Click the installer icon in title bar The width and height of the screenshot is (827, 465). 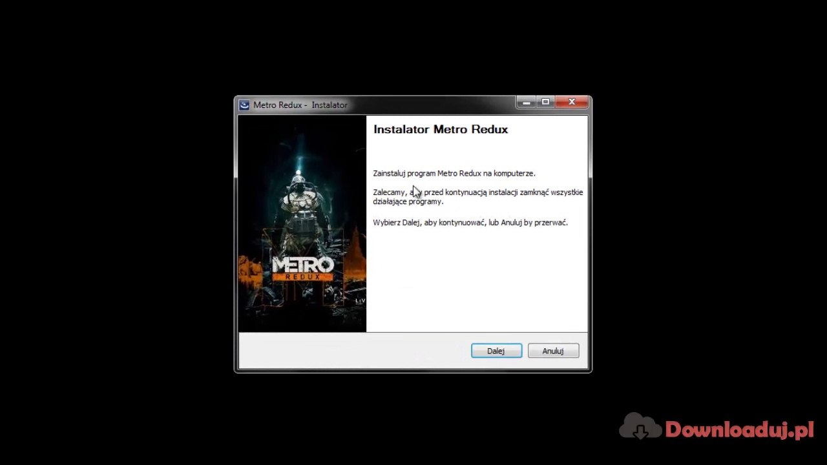click(244, 105)
